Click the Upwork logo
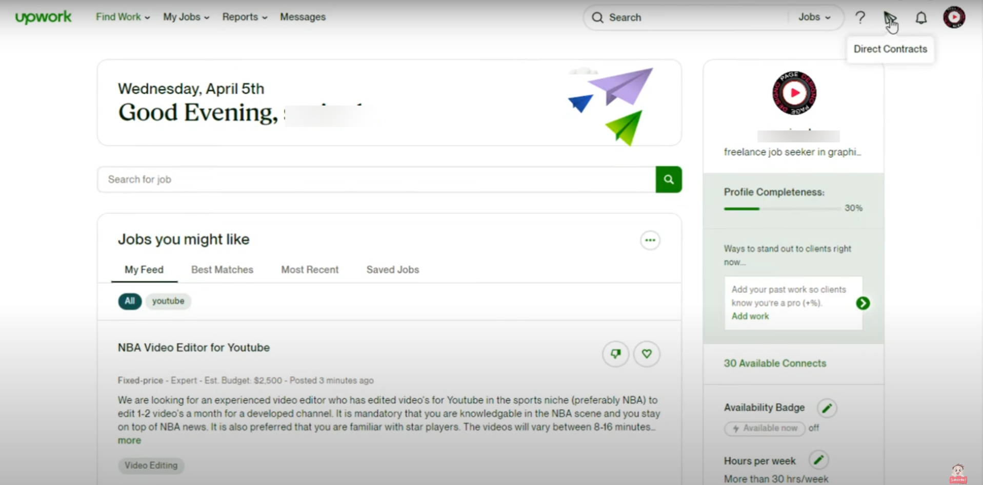This screenshot has width=983, height=485. [x=44, y=17]
